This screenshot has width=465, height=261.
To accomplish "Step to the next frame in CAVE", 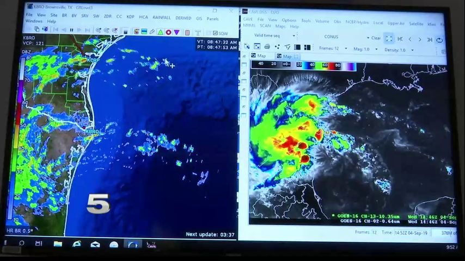I will click(x=420, y=40).
